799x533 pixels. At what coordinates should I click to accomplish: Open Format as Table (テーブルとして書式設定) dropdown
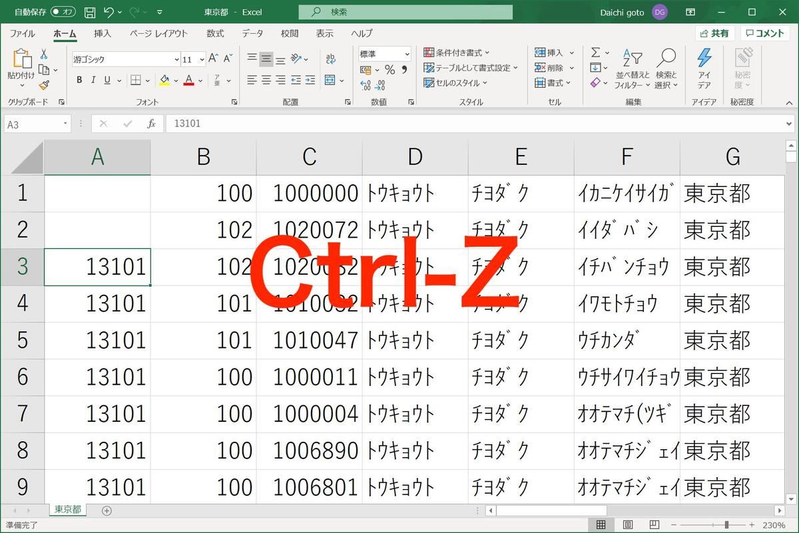coord(471,68)
